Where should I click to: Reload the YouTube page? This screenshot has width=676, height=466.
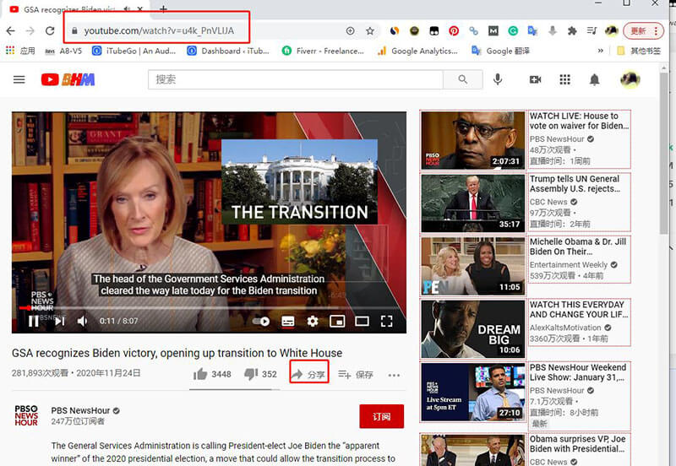(50, 31)
